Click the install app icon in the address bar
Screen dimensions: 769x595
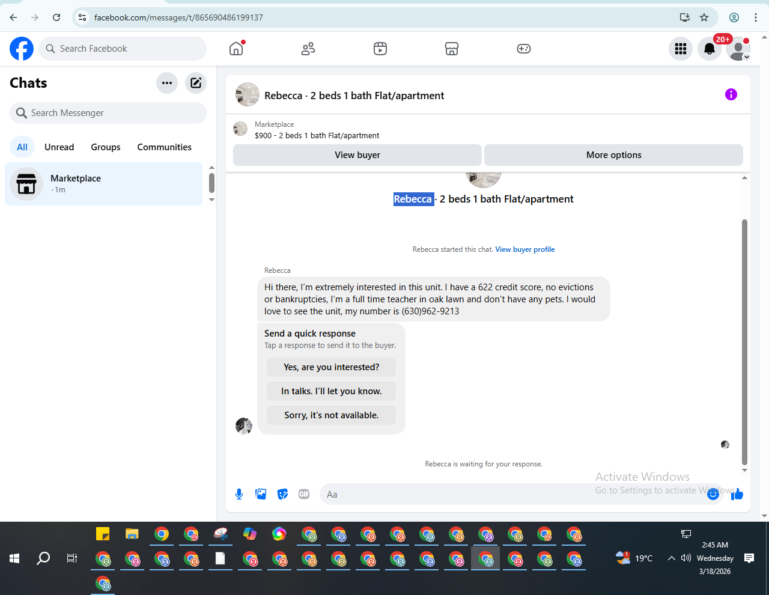(685, 17)
